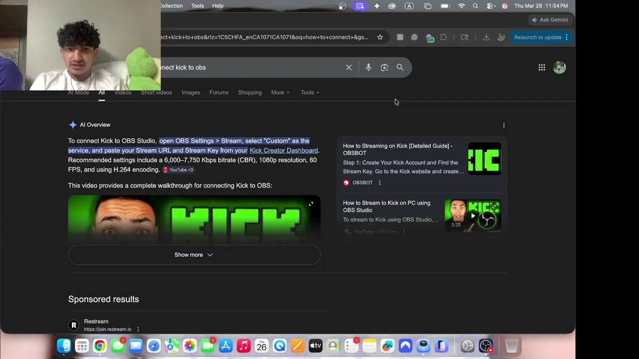Open OBS Studio from the Dock
Screen dimensions: 639x359
point(486,346)
